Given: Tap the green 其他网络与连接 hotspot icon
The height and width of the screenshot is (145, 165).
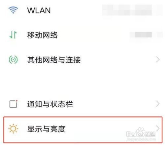Looking at the screenshot, I should point(13,60).
